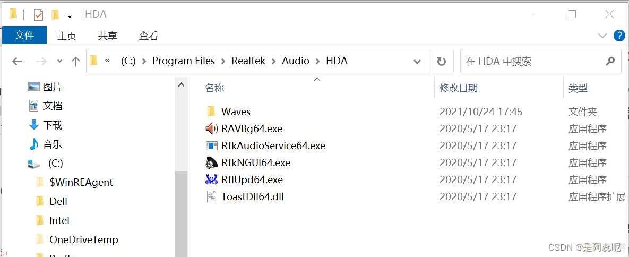
Task: Select the RtkAudioService64.exe file name
Action: 273,146
